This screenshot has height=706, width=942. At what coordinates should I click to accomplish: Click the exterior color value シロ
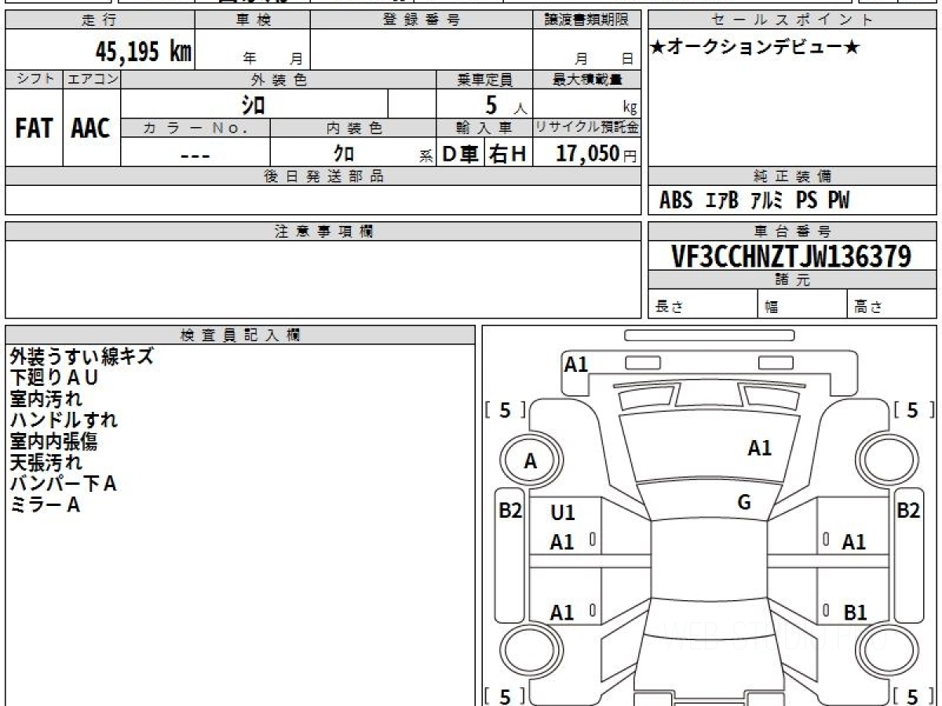coord(253,104)
